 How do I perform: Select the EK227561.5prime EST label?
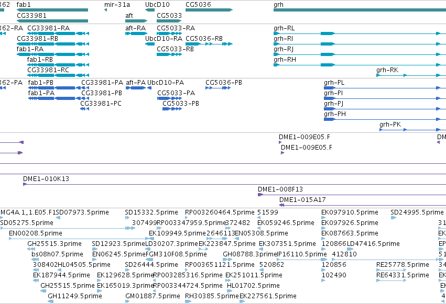(268, 296)
